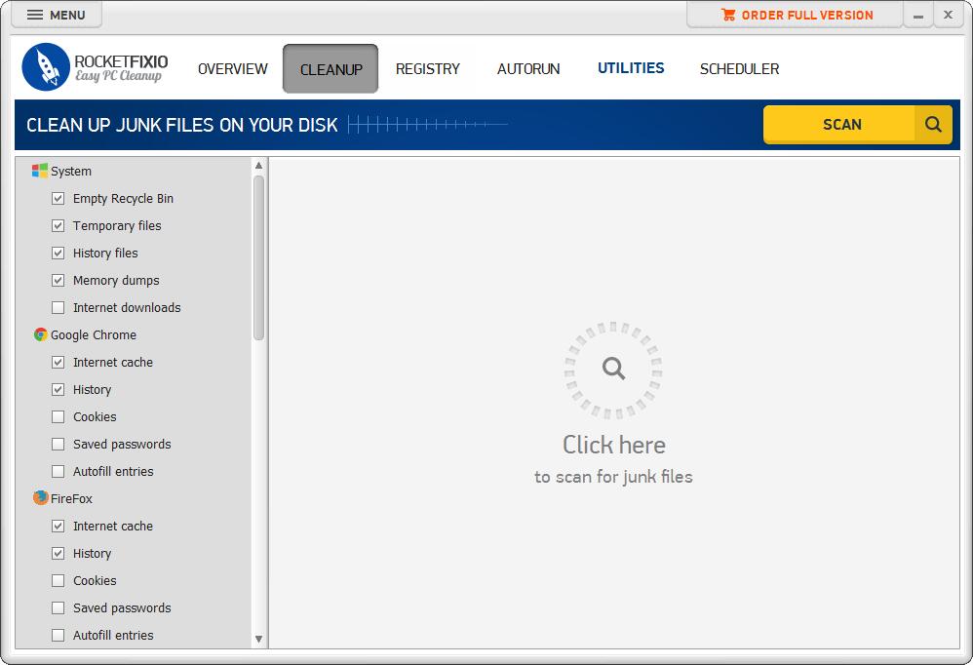Uncheck Empty Recycle Bin checkbox
973x665 pixels.
58,198
